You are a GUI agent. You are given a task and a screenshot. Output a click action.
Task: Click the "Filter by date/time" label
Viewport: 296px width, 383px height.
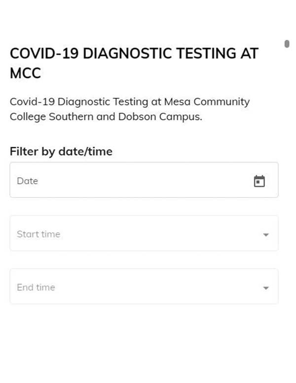point(61,152)
